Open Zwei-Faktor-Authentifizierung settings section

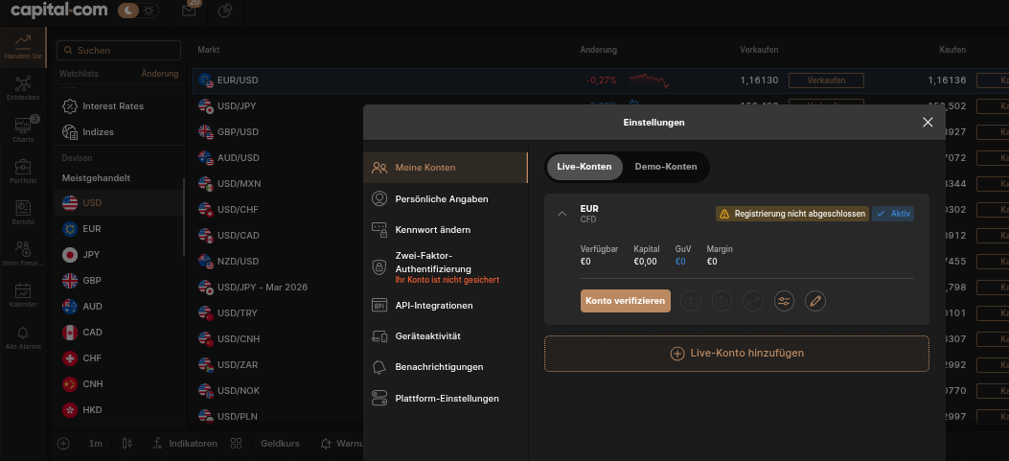pyautogui.click(x=446, y=267)
